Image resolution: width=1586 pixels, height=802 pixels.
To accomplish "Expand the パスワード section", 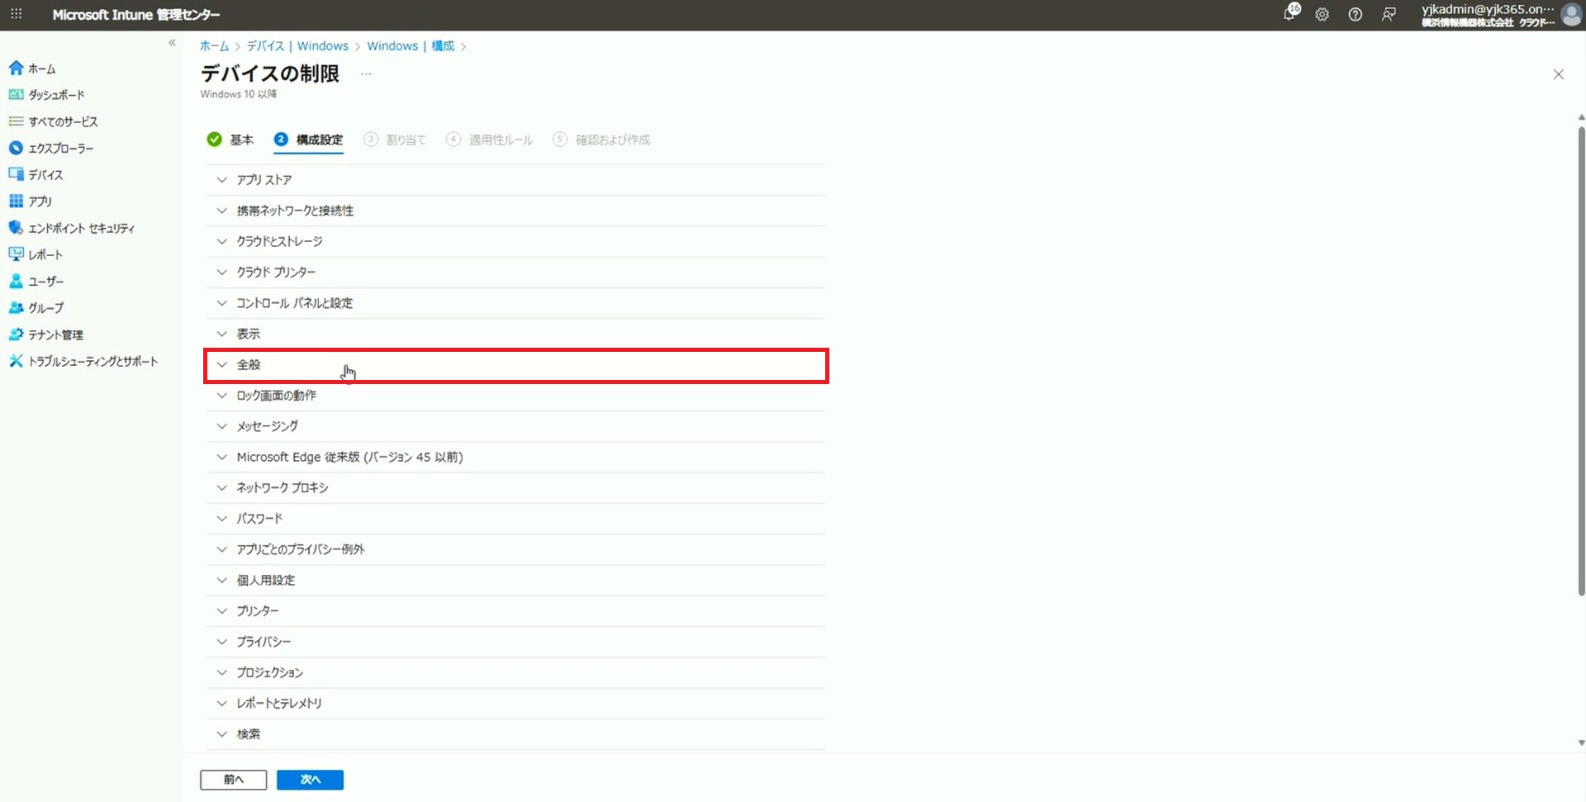I will tap(259, 519).
